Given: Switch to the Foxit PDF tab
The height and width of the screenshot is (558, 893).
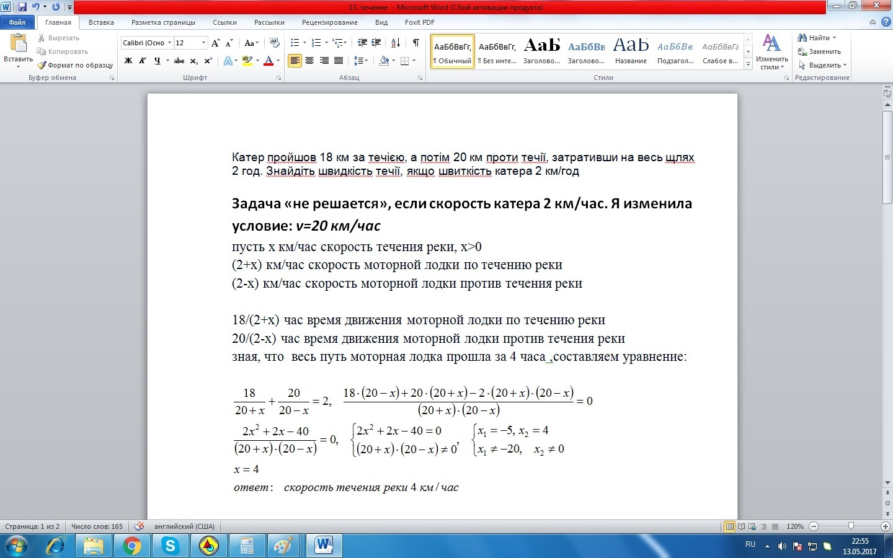Looking at the screenshot, I should 420,22.
